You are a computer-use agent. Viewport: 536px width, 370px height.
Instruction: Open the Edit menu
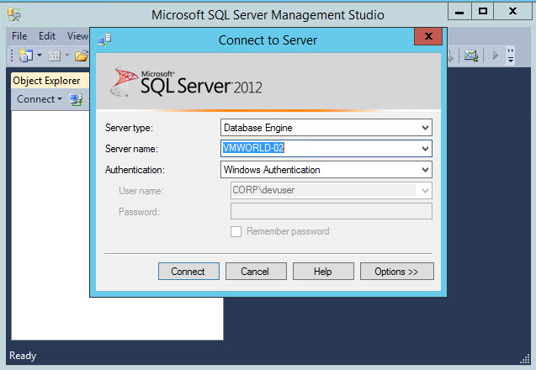pos(47,36)
